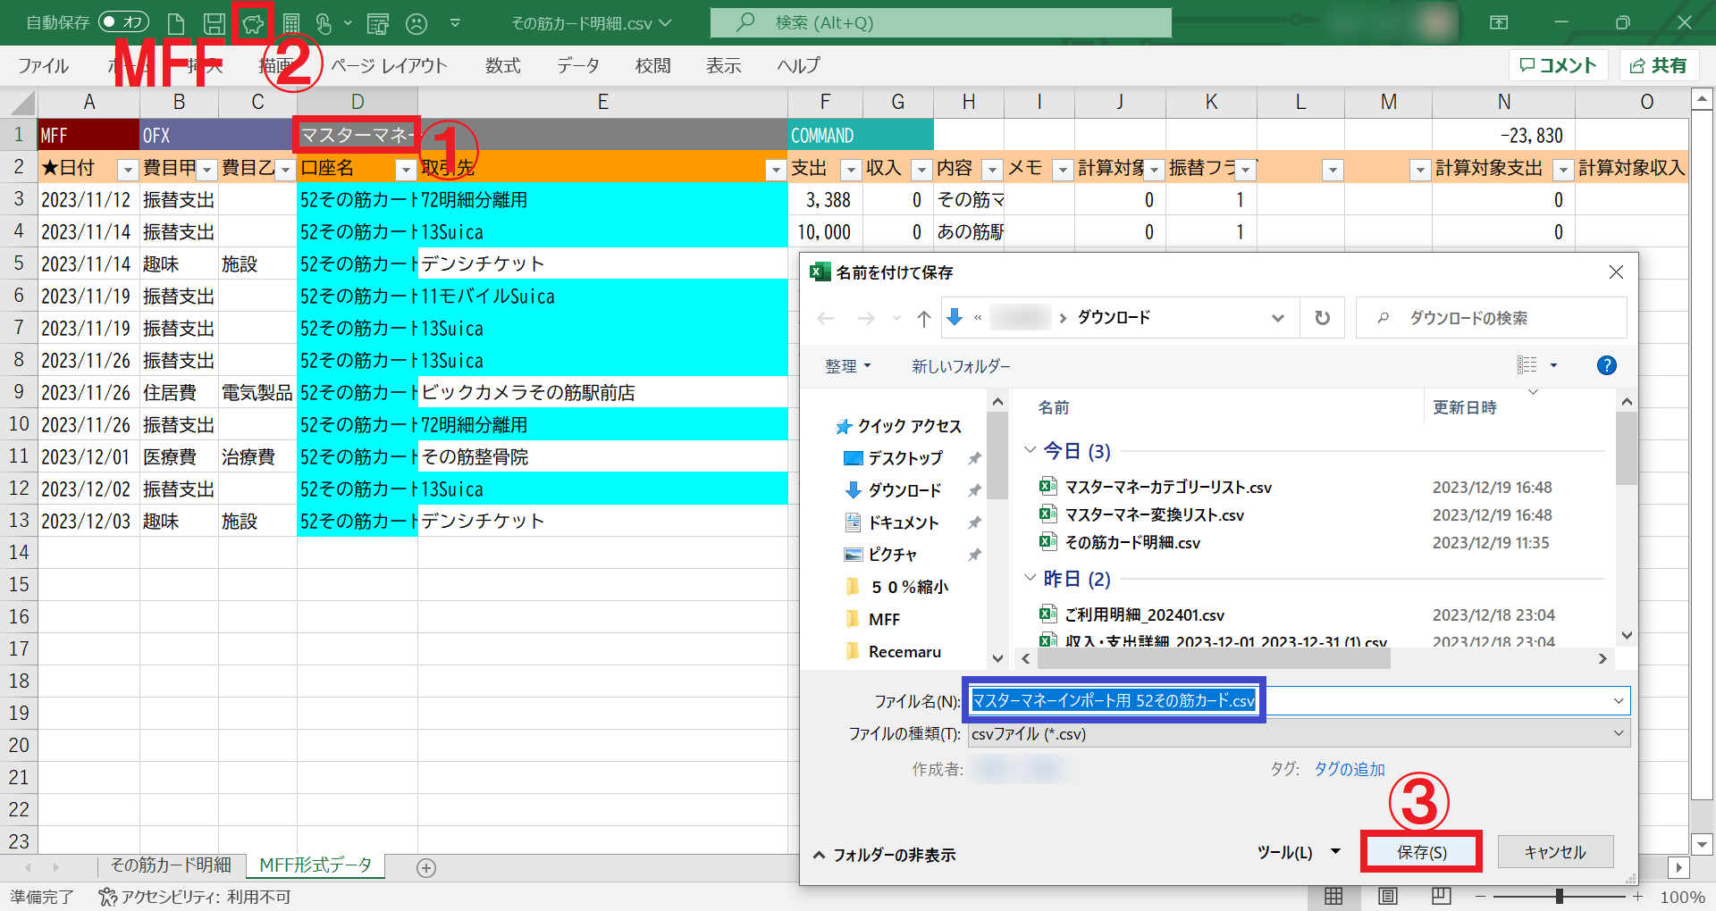
Task: Open the 校閲 ribbon tab
Action: tap(653, 66)
